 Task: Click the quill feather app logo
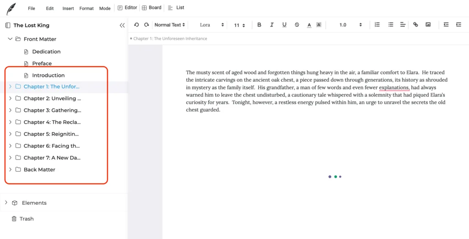(11, 9)
